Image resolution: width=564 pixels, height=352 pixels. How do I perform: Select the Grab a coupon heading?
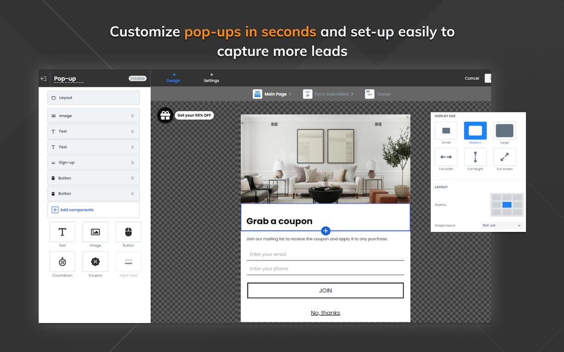coord(279,221)
